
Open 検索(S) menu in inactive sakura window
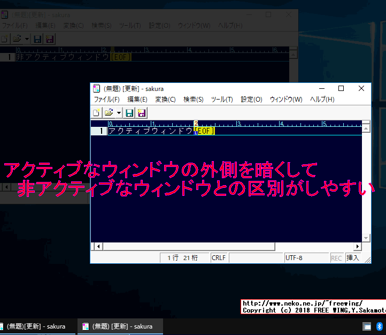tap(102, 25)
